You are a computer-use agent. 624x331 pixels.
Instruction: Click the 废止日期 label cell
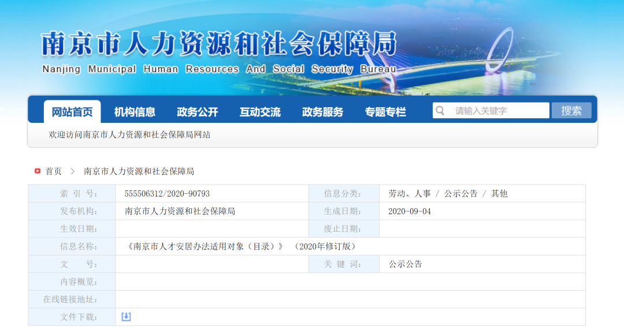[344, 229]
